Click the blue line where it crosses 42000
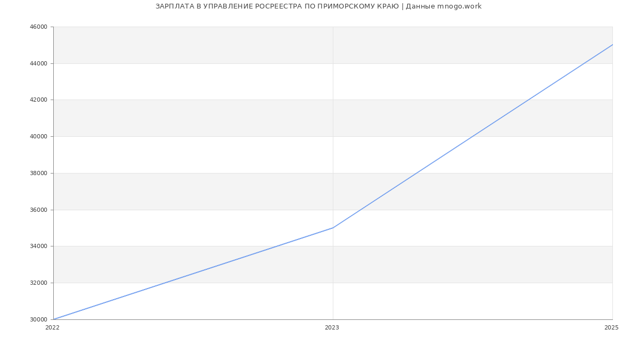Screen dimensions: 639x346 [x=528, y=100]
